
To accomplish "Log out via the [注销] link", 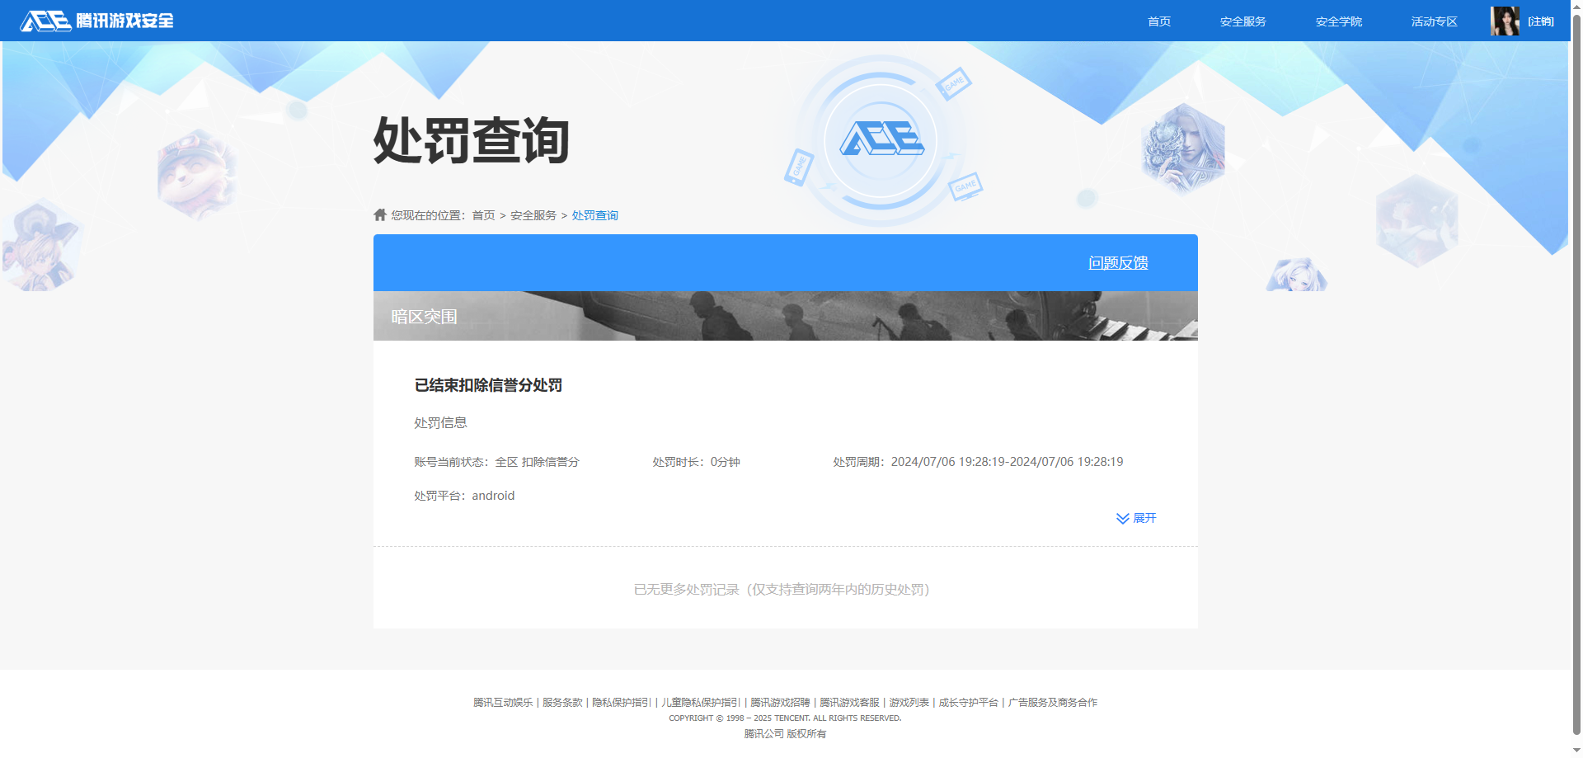I will point(1541,21).
